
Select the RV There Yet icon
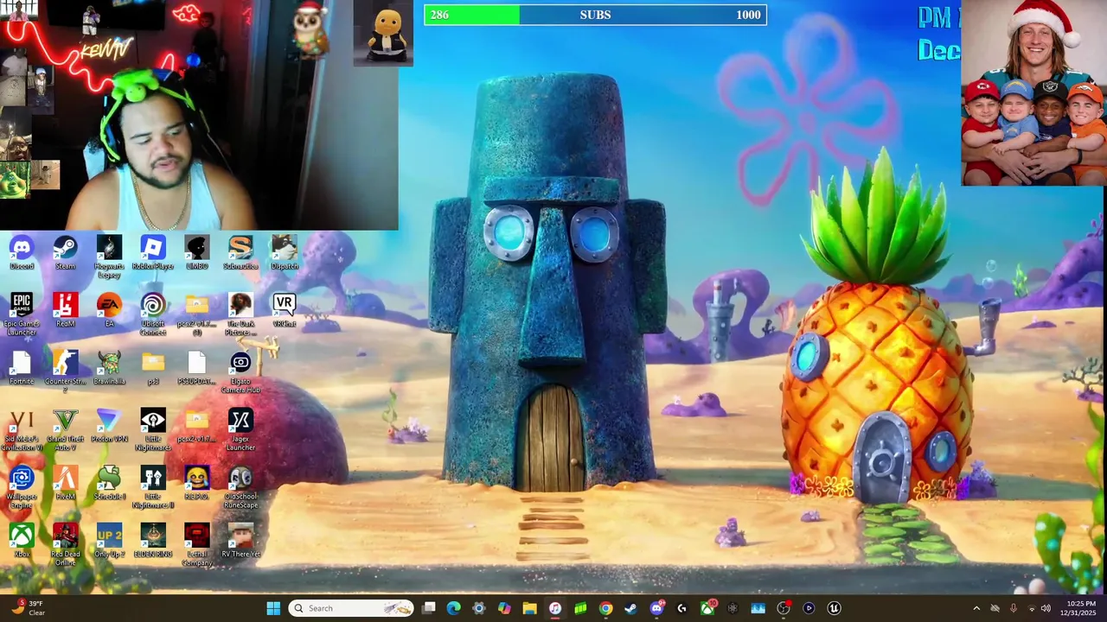point(240,541)
